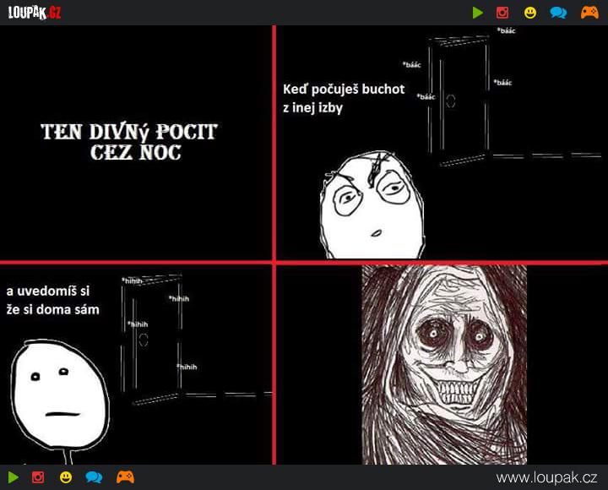Open the orange gamepad icon in header
608x490 pixels.
589,13
